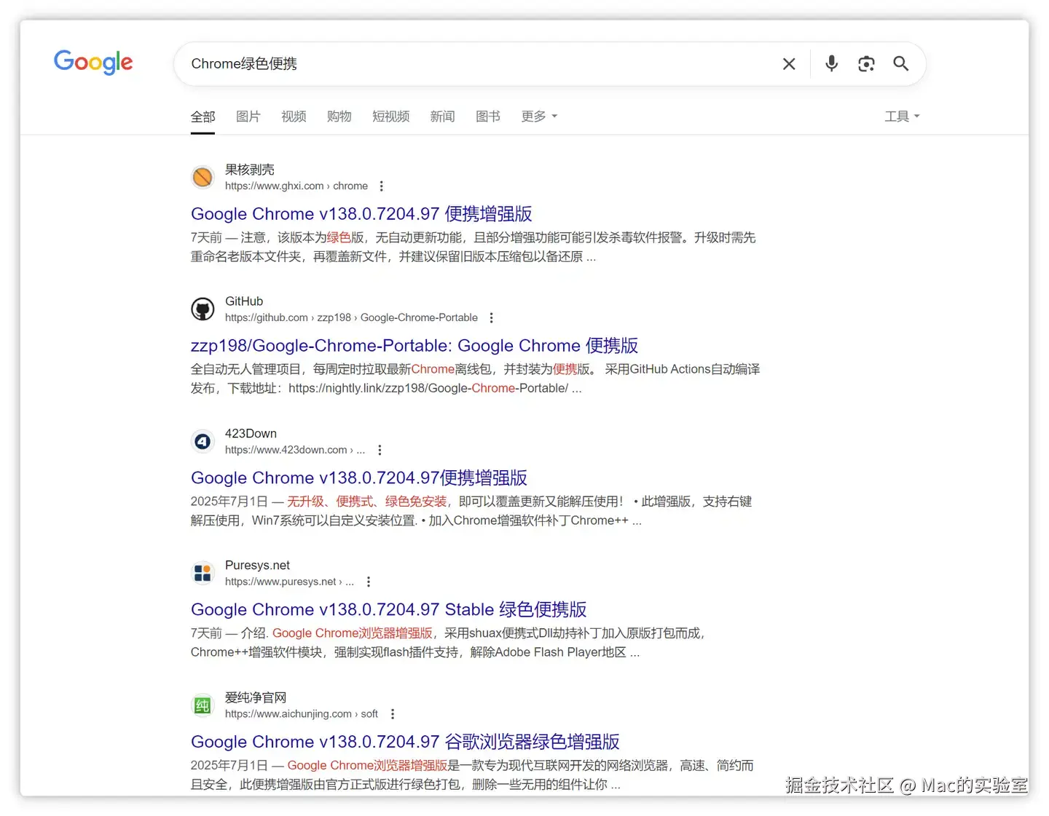Open zzp198/Google-Chrome-Portable result link
This screenshot has width=1049, height=816.
tap(415, 346)
